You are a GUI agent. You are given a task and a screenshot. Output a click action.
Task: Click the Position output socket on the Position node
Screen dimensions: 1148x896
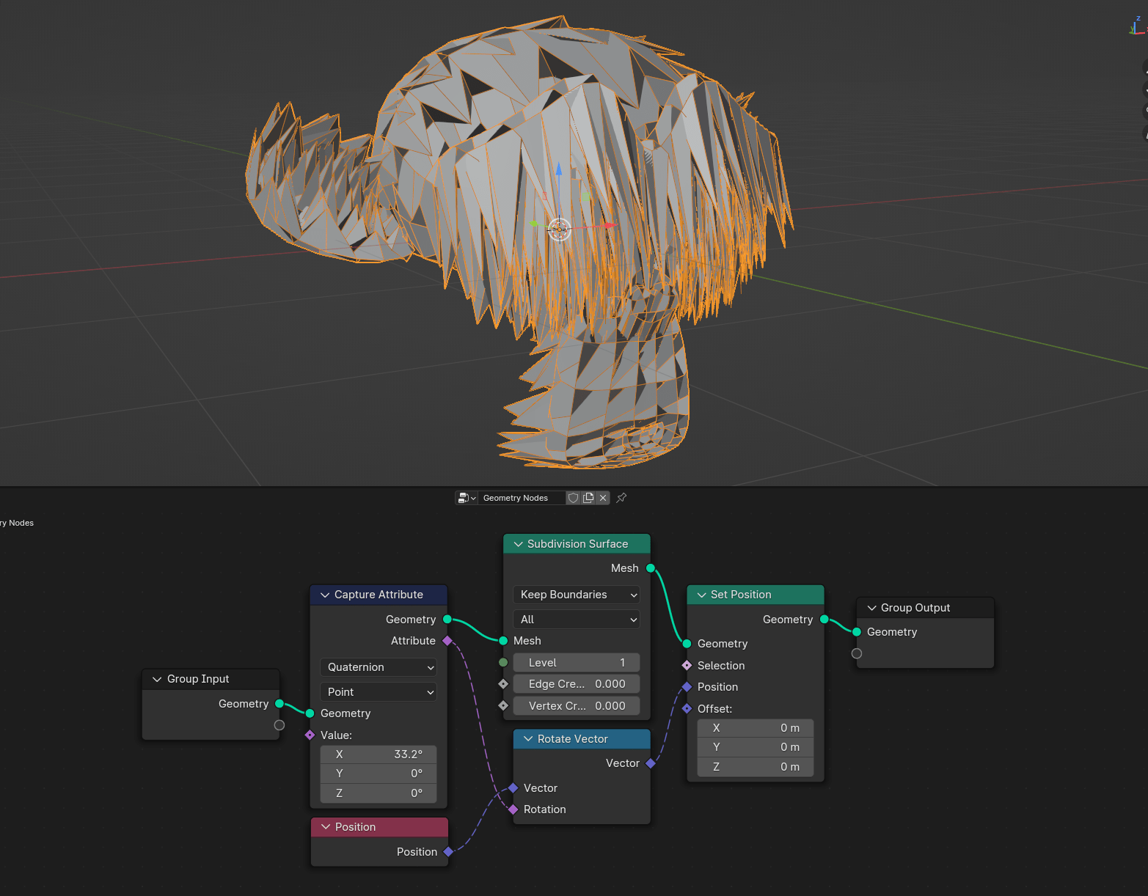[x=448, y=851]
